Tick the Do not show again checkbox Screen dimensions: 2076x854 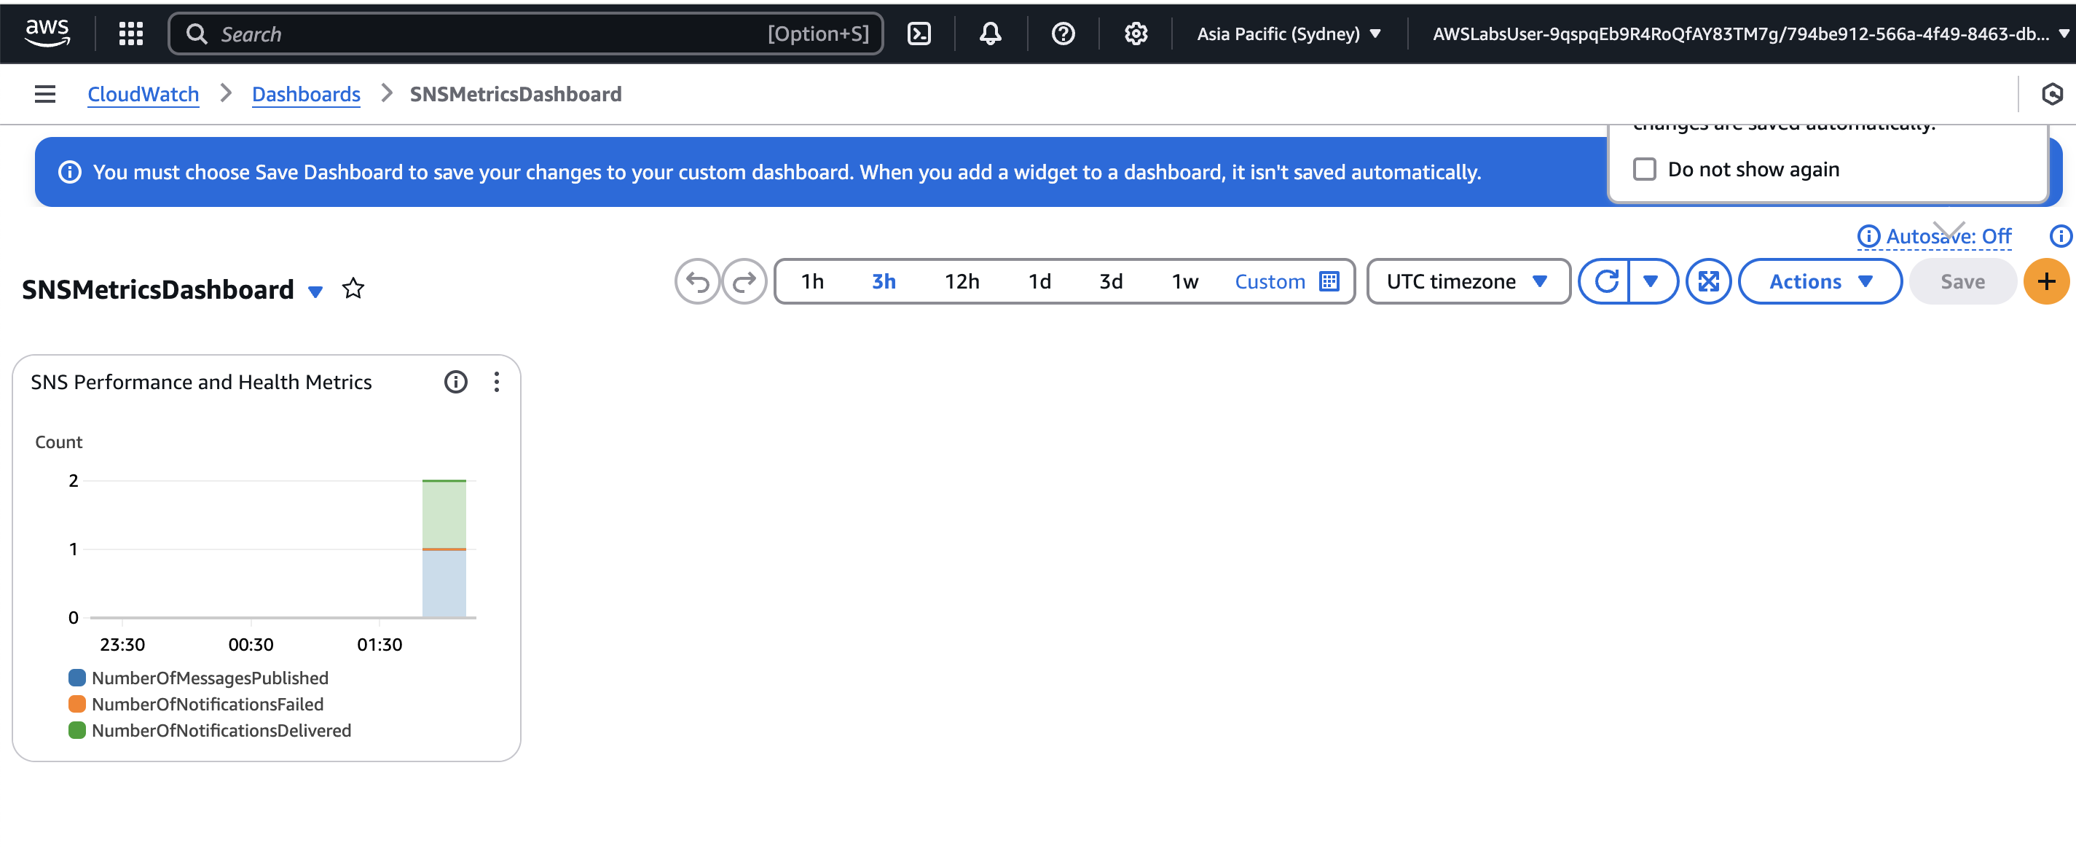point(1644,169)
